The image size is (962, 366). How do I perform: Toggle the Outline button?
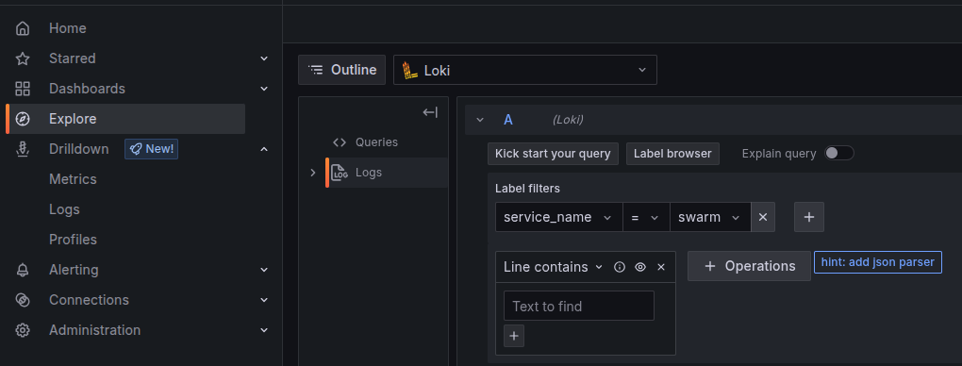pos(341,70)
